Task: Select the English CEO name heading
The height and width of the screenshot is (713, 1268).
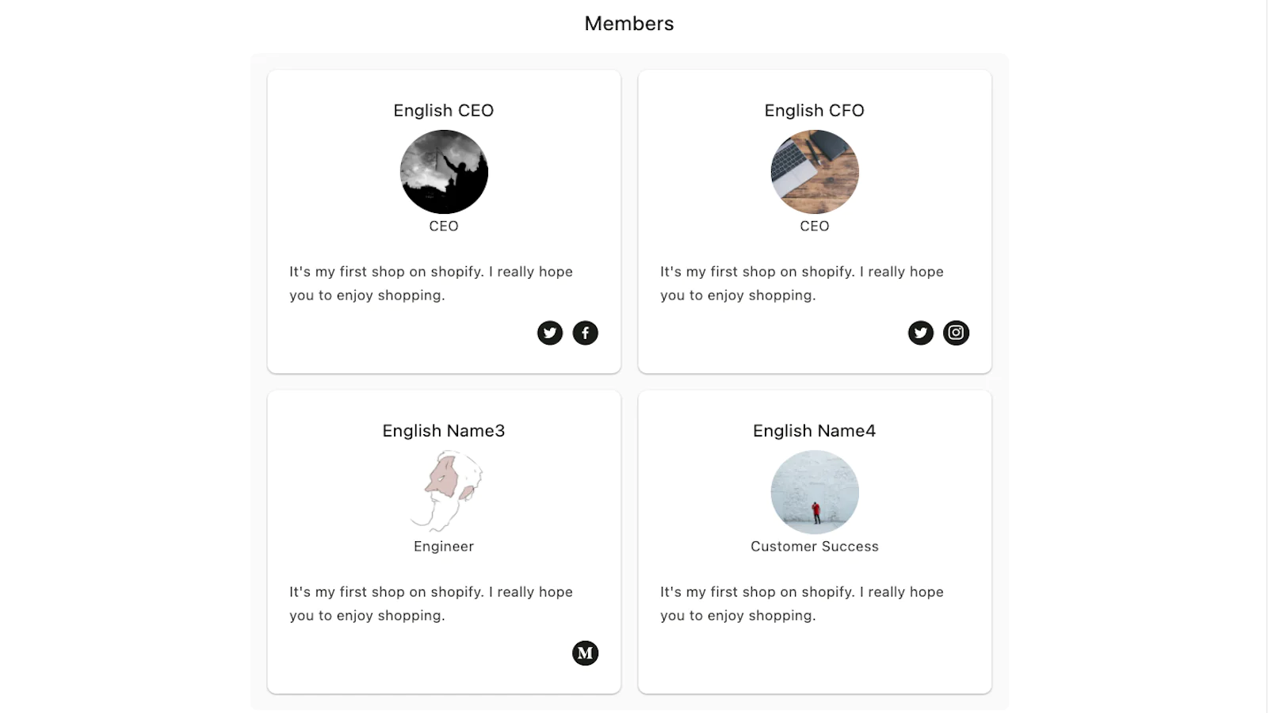Action: click(444, 110)
